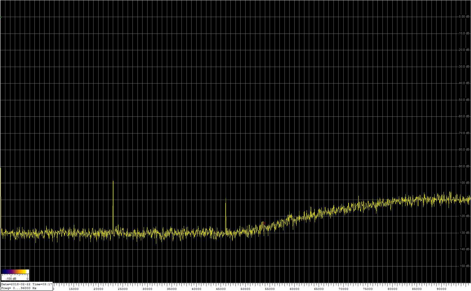471x291 pixels.
Task: Click the -20.0 dB amplitude label
Action: pos(464,50)
